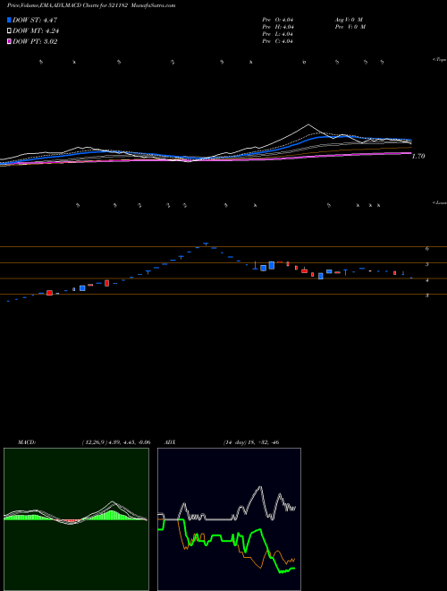The width and height of the screenshot is (447, 591).
Task: Click the ADX panel heading
Action: [170, 442]
